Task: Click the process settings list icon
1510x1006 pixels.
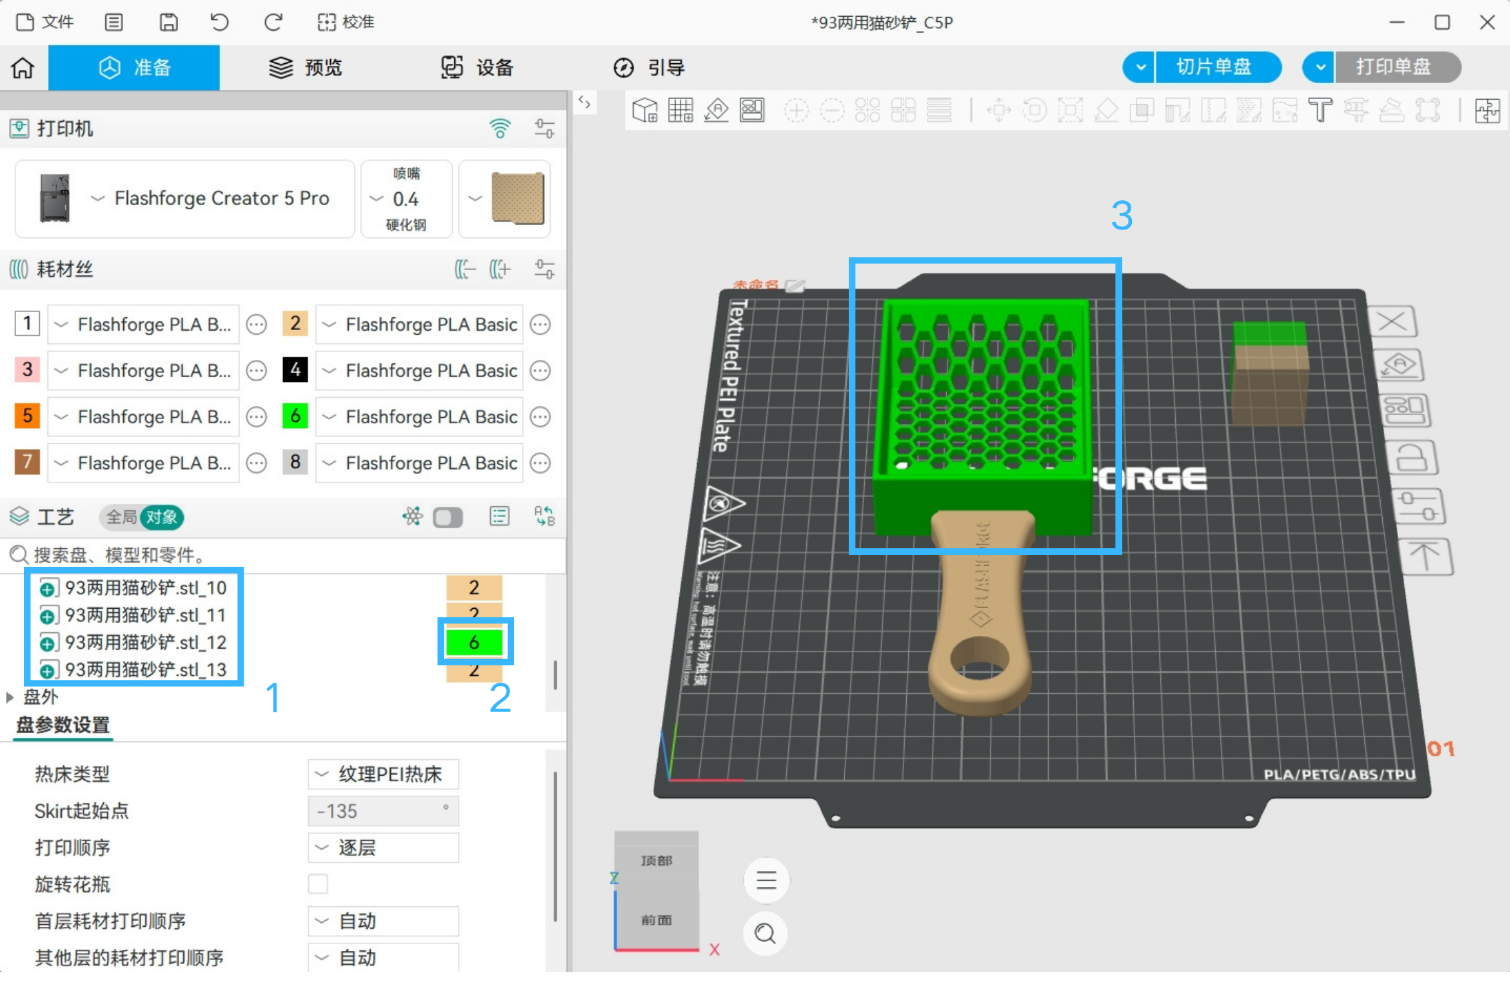Action: [499, 516]
